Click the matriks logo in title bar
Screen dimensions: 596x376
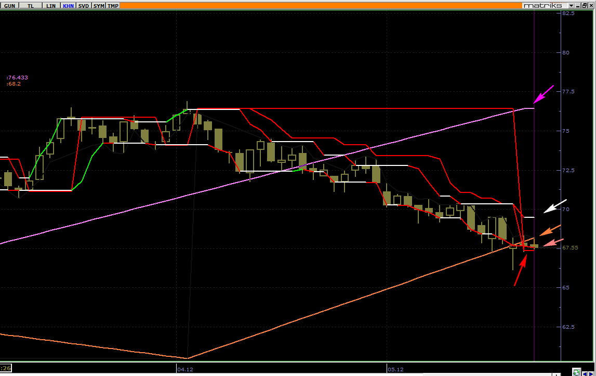click(x=543, y=5)
